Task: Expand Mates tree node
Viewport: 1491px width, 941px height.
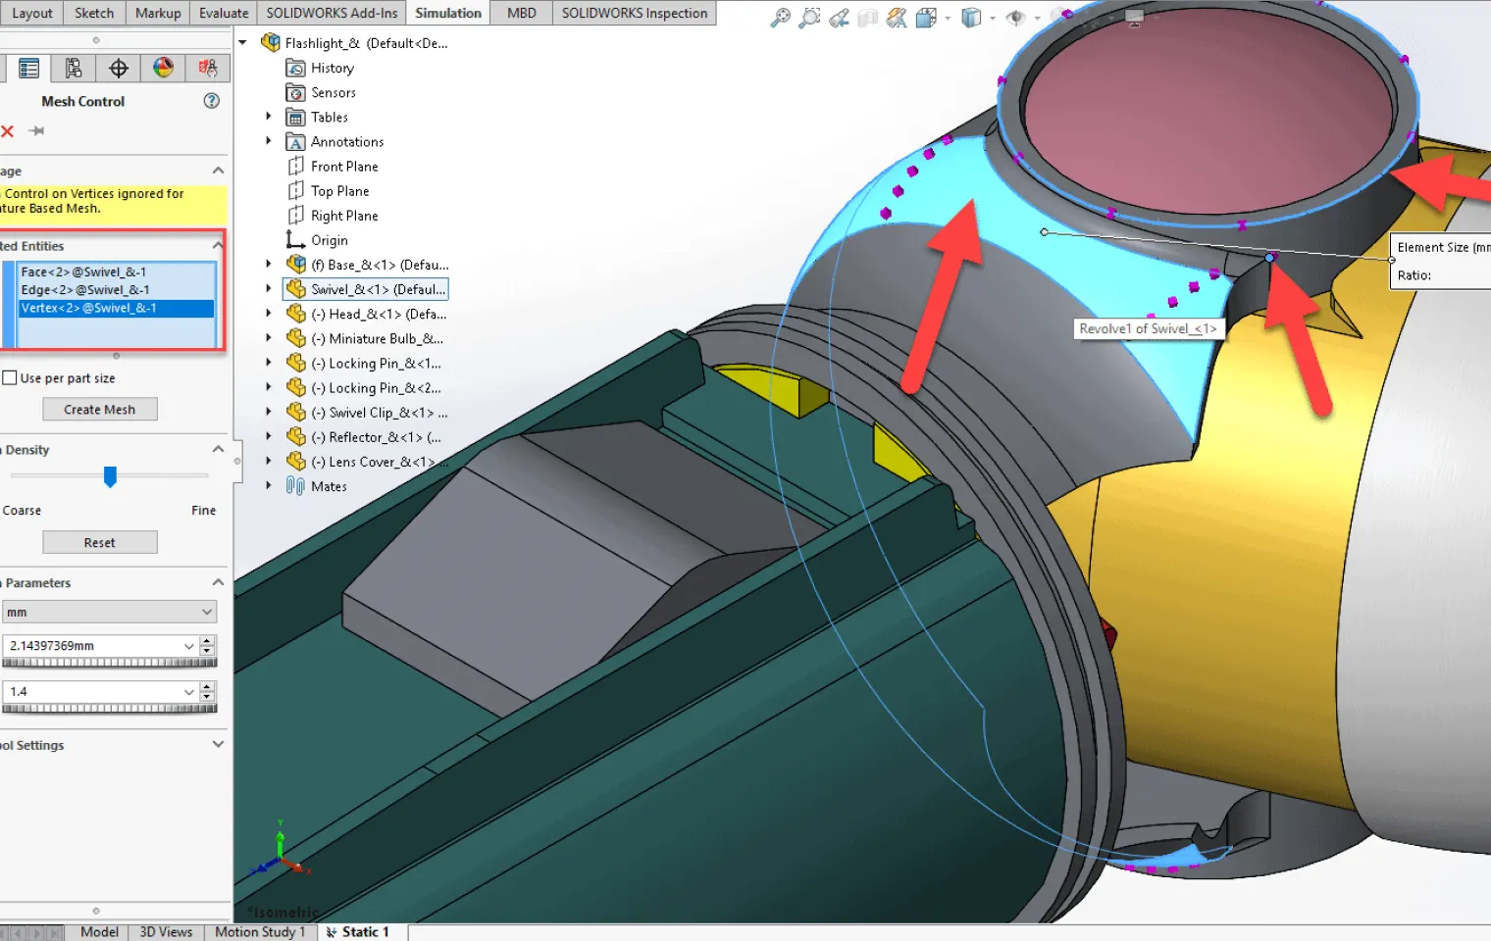Action: pos(269,486)
